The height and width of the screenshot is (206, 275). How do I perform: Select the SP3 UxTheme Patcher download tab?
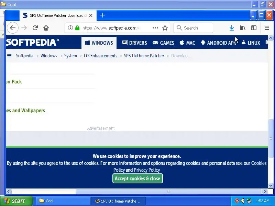tap(58, 15)
